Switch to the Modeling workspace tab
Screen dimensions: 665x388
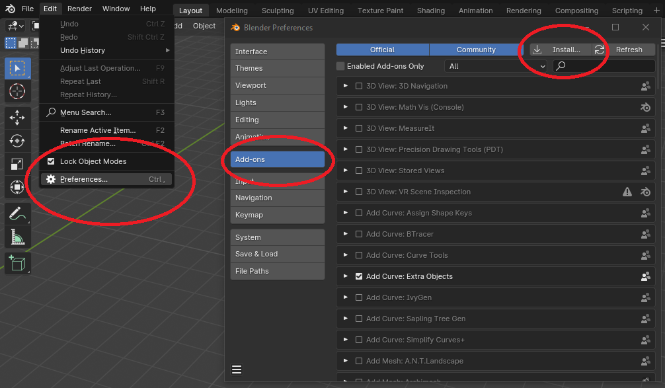pyautogui.click(x=231, y=11)
